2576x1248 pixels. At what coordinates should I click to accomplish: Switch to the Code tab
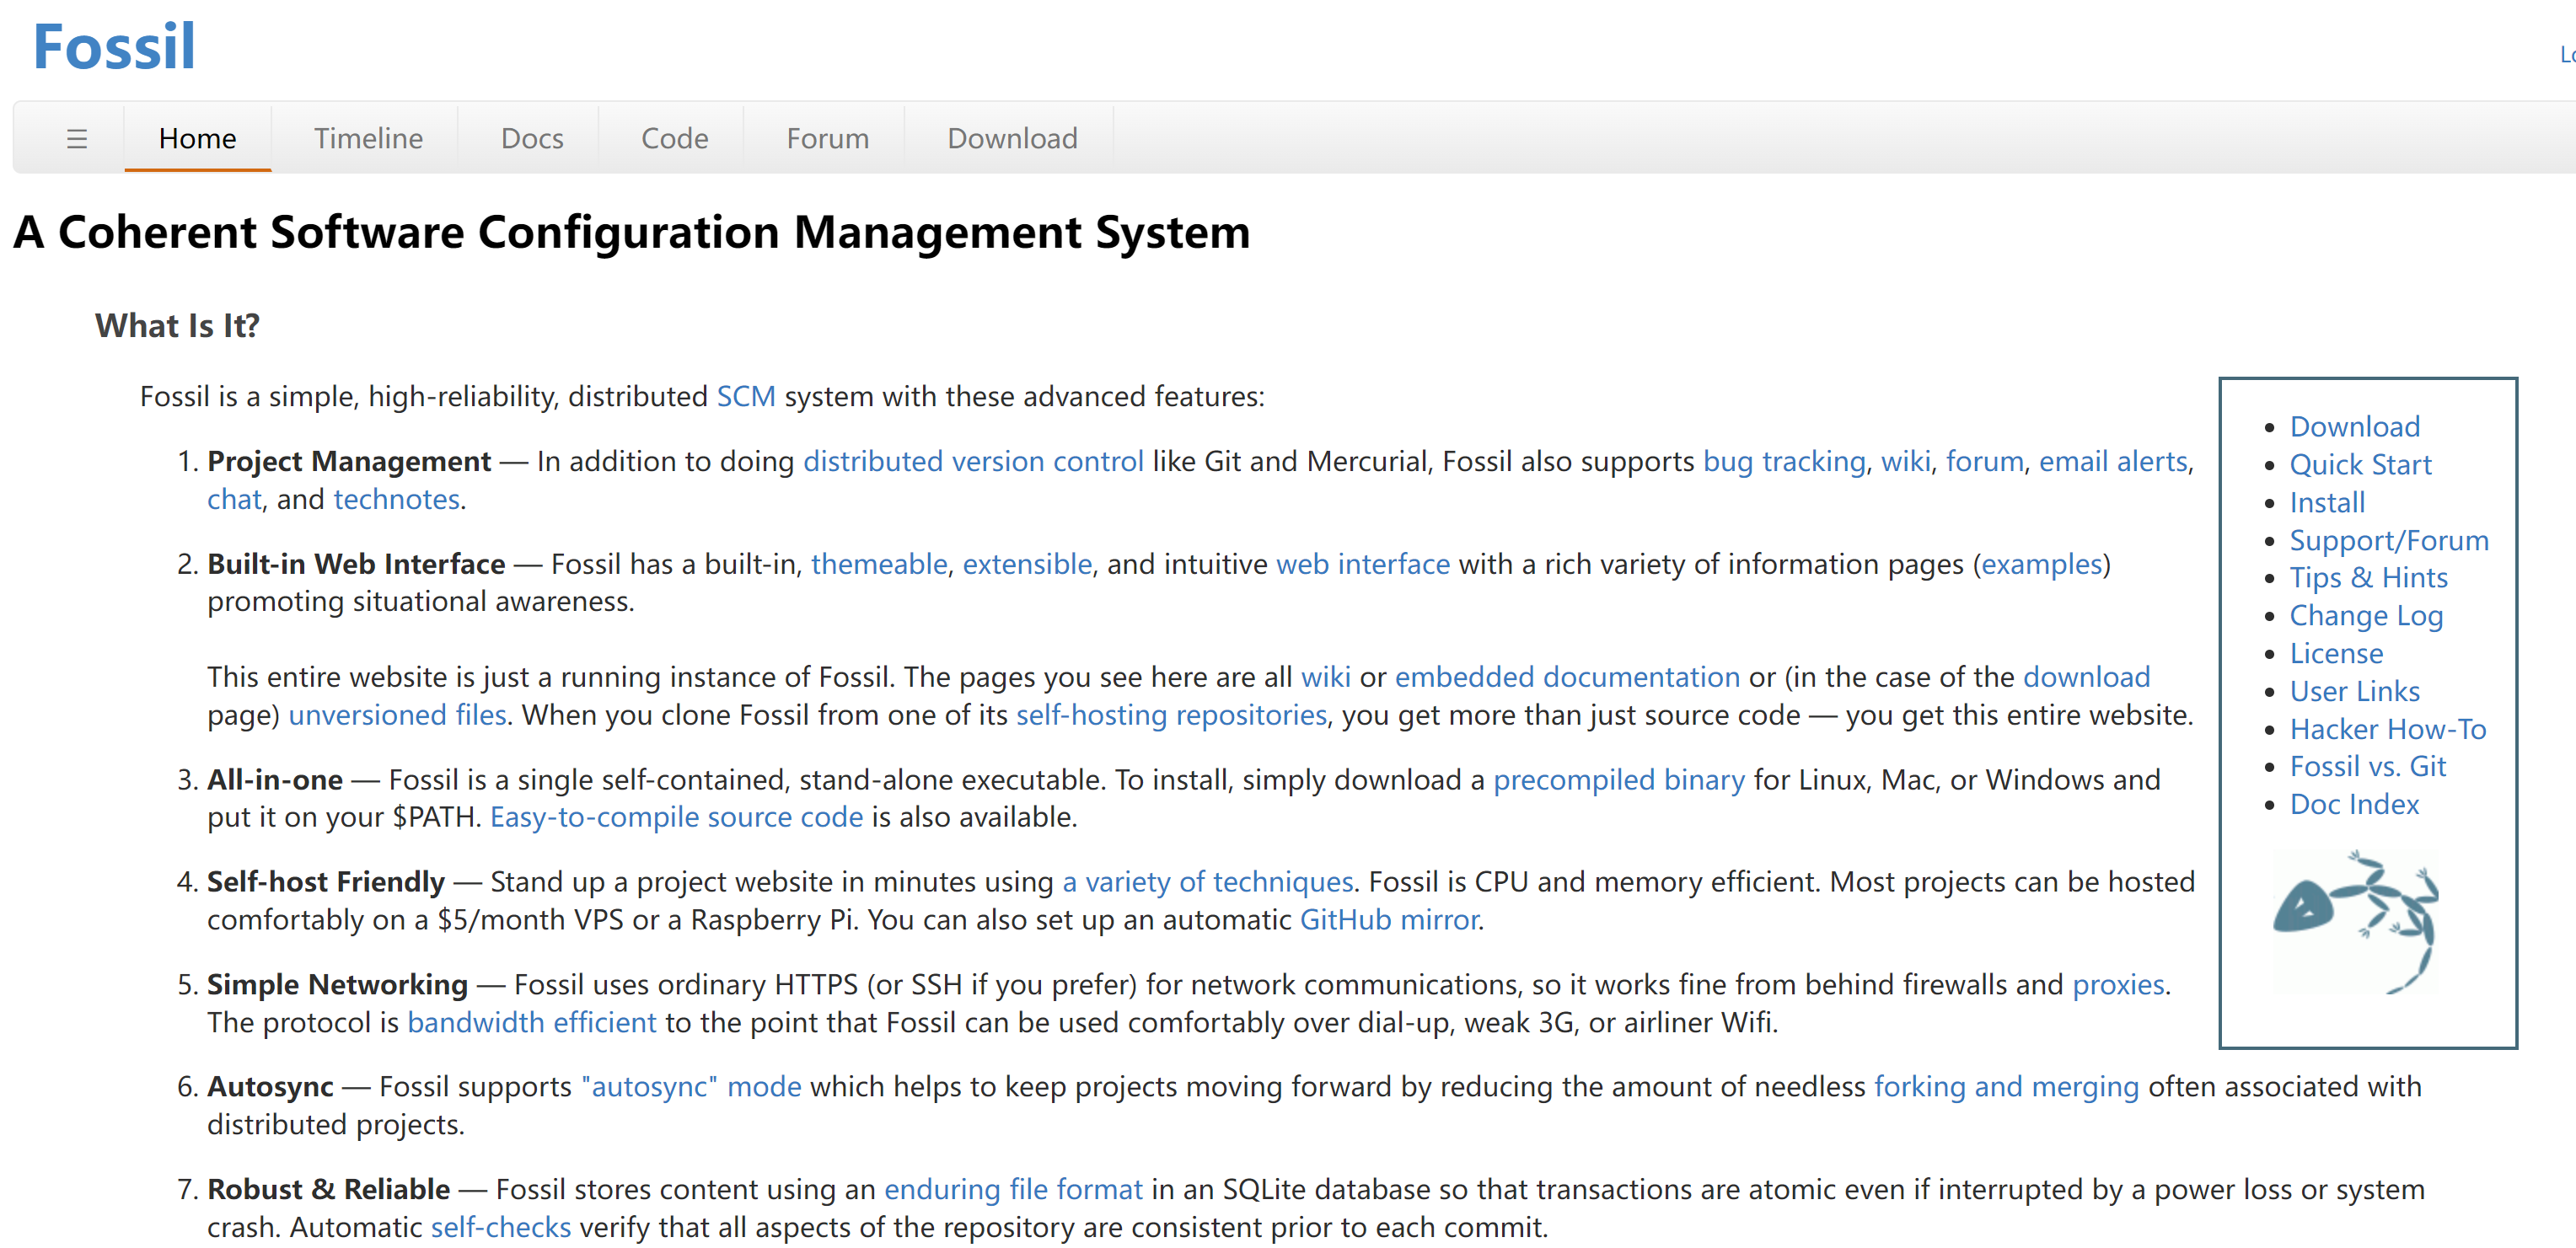674,138
